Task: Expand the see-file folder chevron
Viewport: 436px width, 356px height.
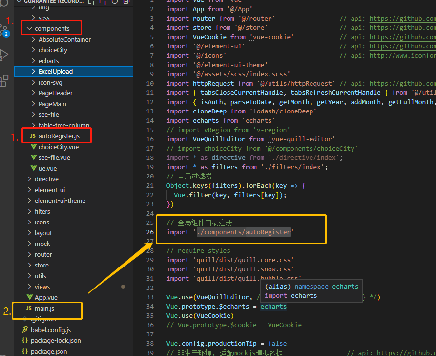Action: tap(33, 114)
